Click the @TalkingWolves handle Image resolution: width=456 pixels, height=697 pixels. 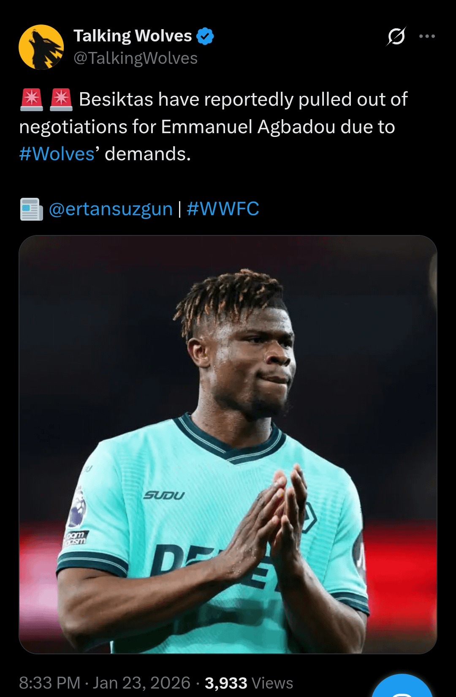[x=136, y=58]
